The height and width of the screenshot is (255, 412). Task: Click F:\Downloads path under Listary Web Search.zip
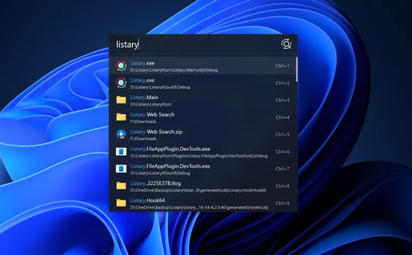tap(143, 138)
